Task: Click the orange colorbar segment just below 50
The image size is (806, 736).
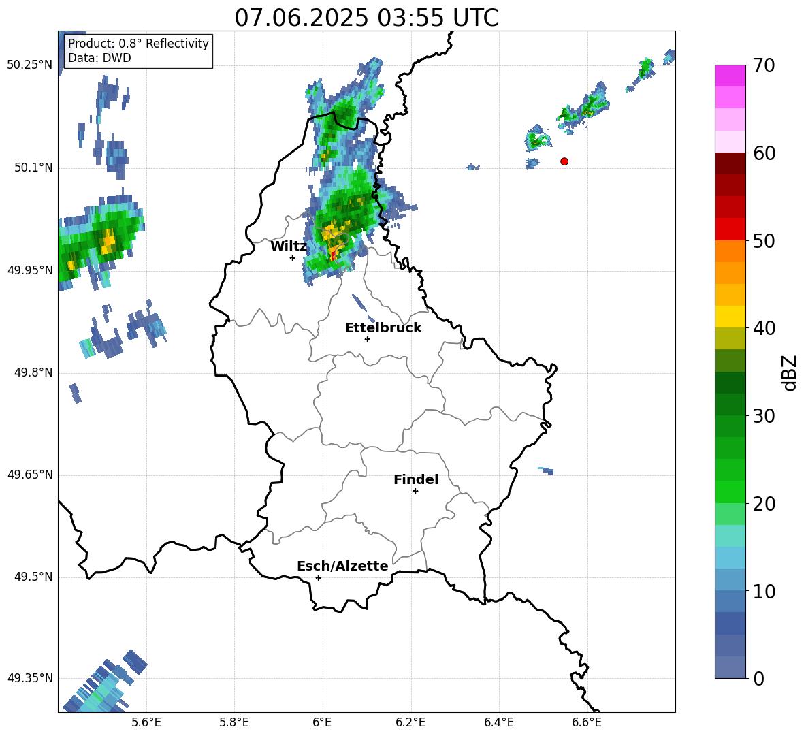Action: point(730,251)
